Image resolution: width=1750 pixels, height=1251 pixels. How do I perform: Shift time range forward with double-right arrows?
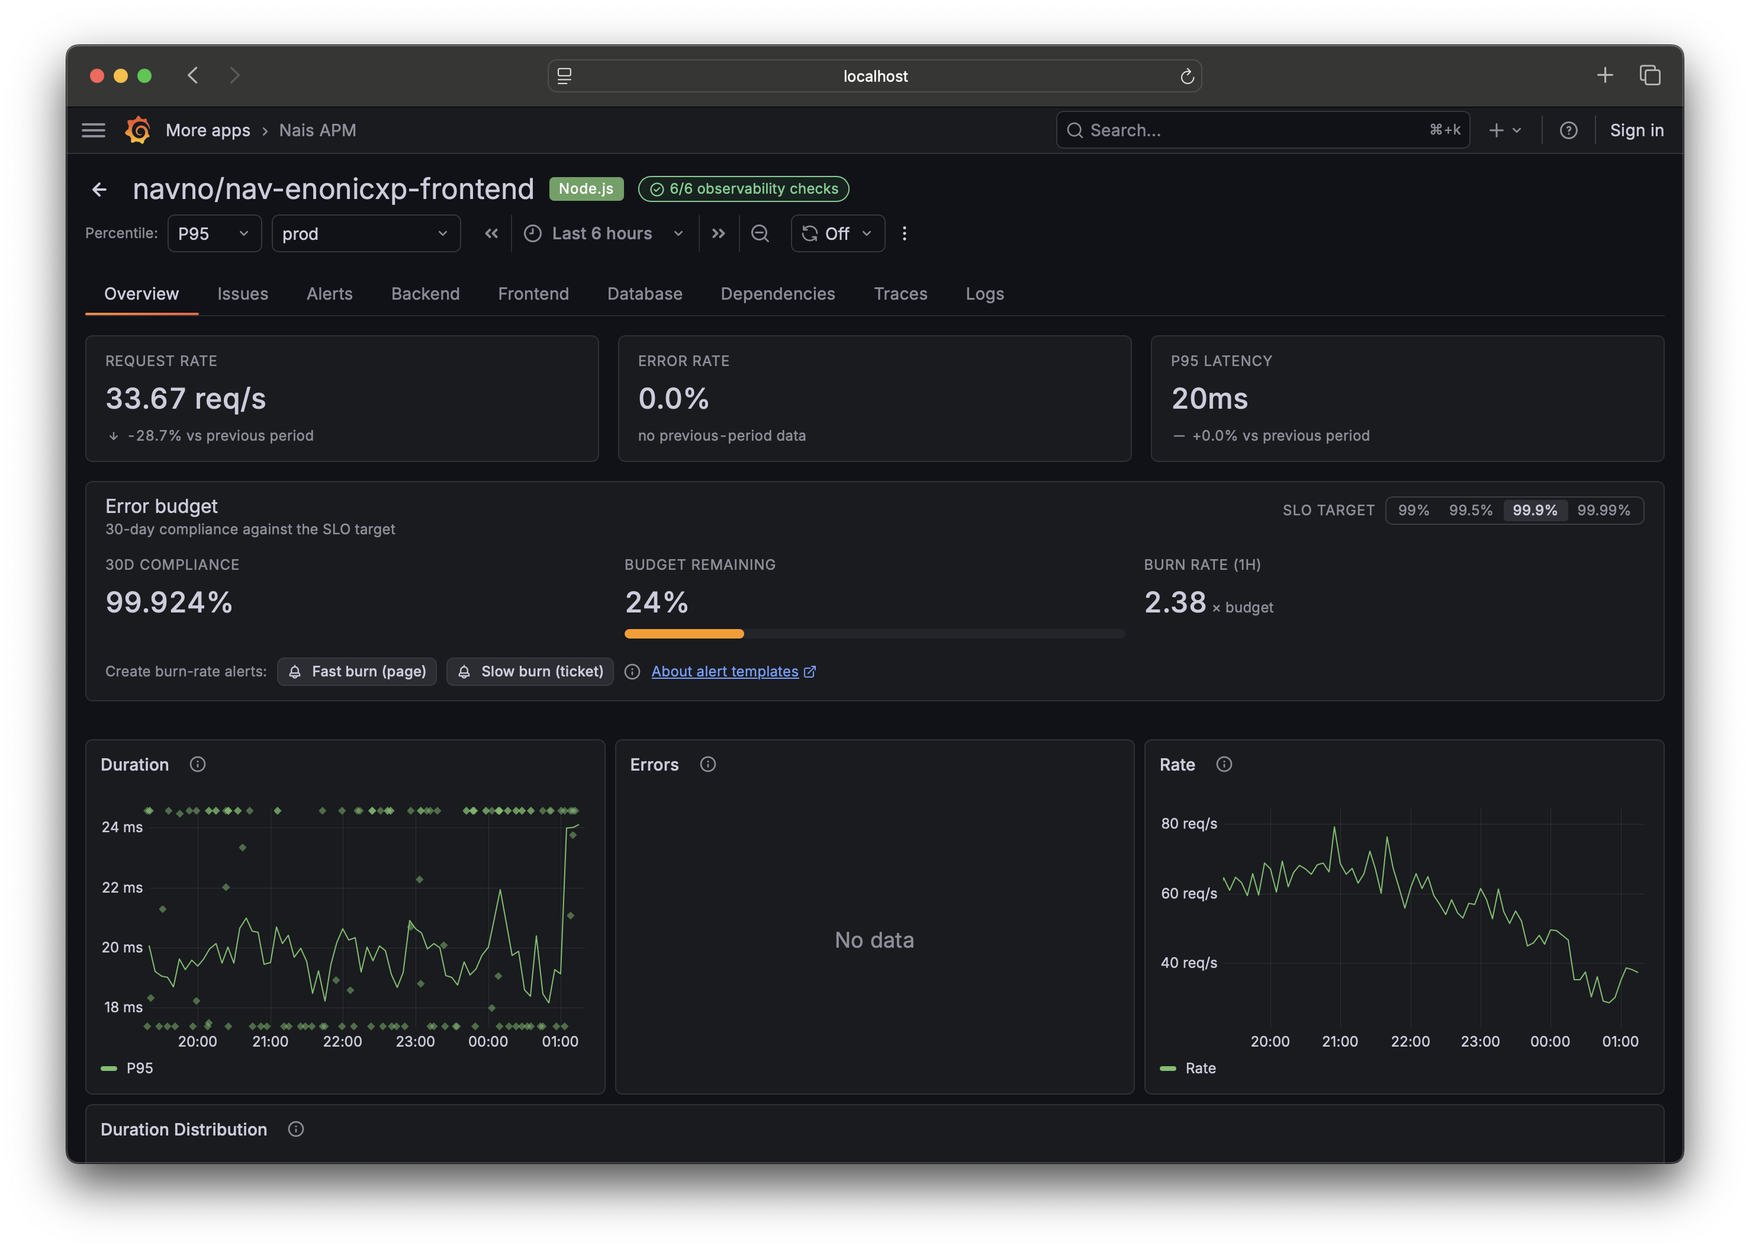click(x=718, y=233)
